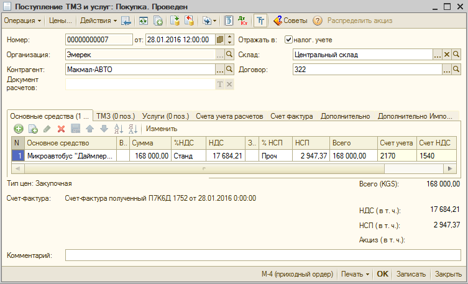The height and width of the screenshot is (284, 468).
Task: Open the Операция dropdown menu
Action: [x=22, y=21]
